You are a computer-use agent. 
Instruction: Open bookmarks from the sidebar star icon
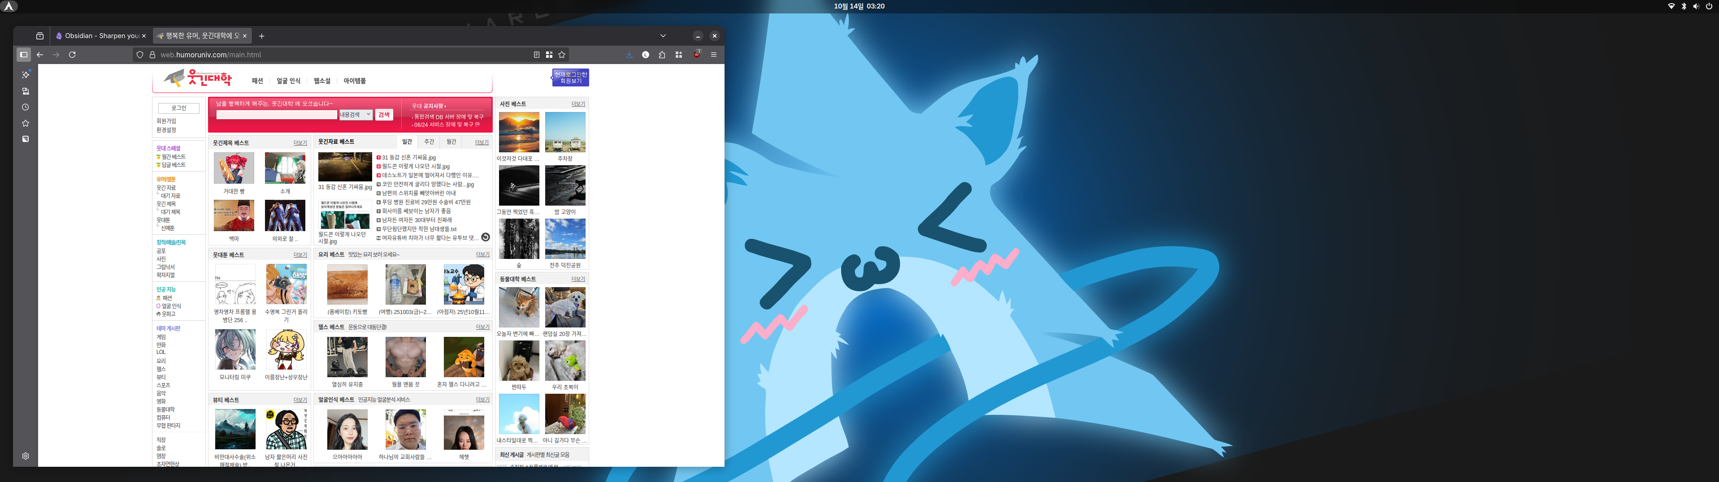(26, 123)
